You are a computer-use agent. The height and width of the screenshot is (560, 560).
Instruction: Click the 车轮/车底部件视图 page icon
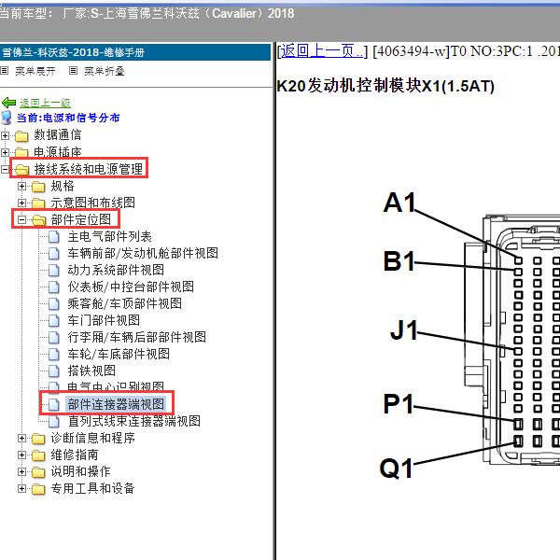[54, 354]
